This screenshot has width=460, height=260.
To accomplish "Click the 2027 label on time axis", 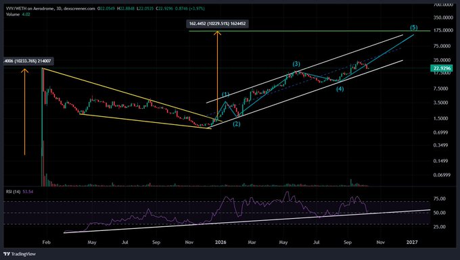I will click(x=412, y=242).
